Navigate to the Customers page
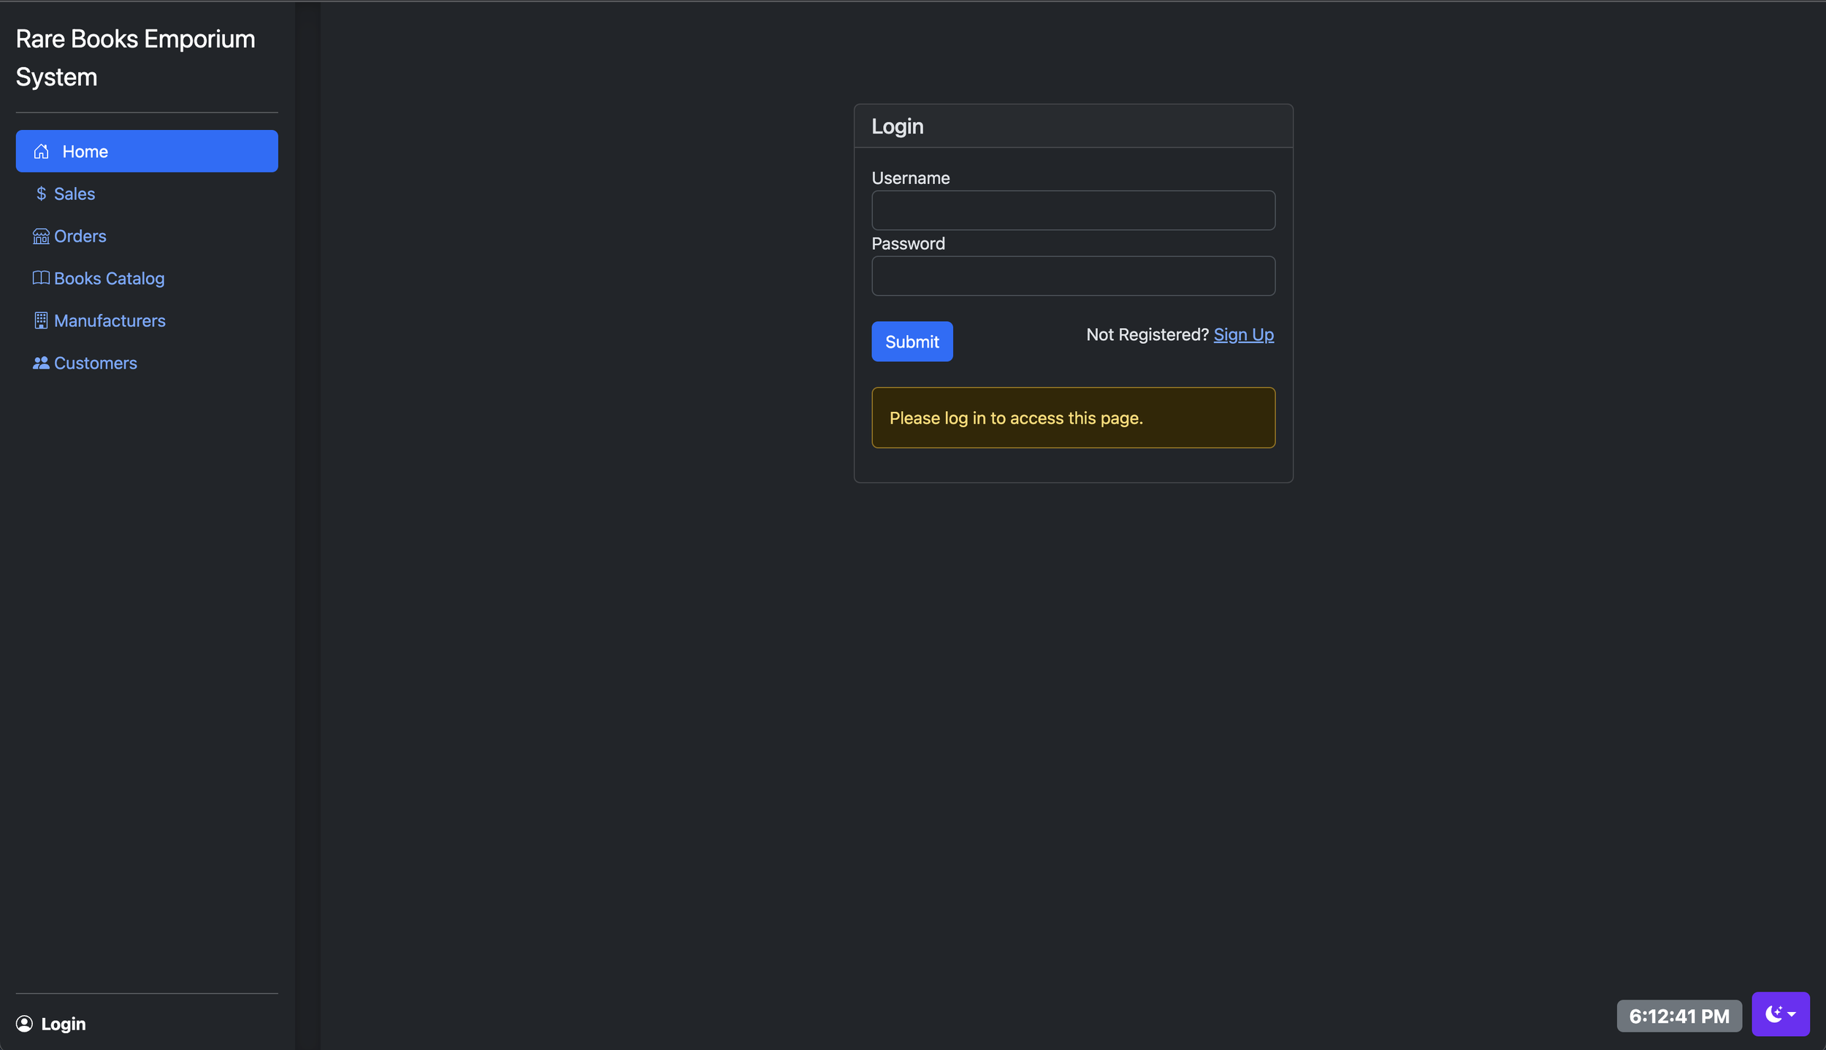 [x=95, y=363]
